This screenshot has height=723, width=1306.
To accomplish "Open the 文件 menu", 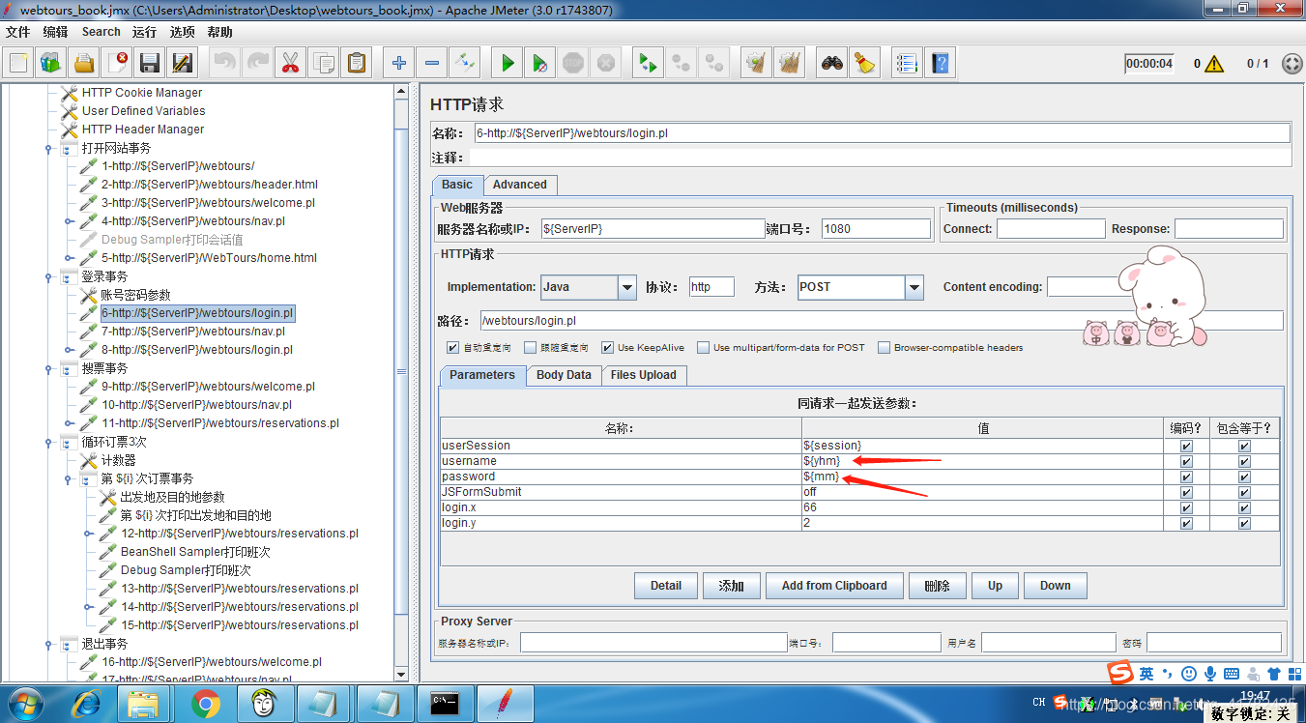I will (x=17, y=32).
